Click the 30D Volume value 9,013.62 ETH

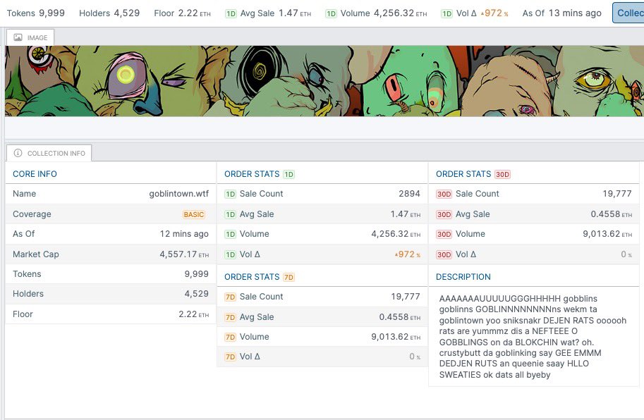point(607,234)
